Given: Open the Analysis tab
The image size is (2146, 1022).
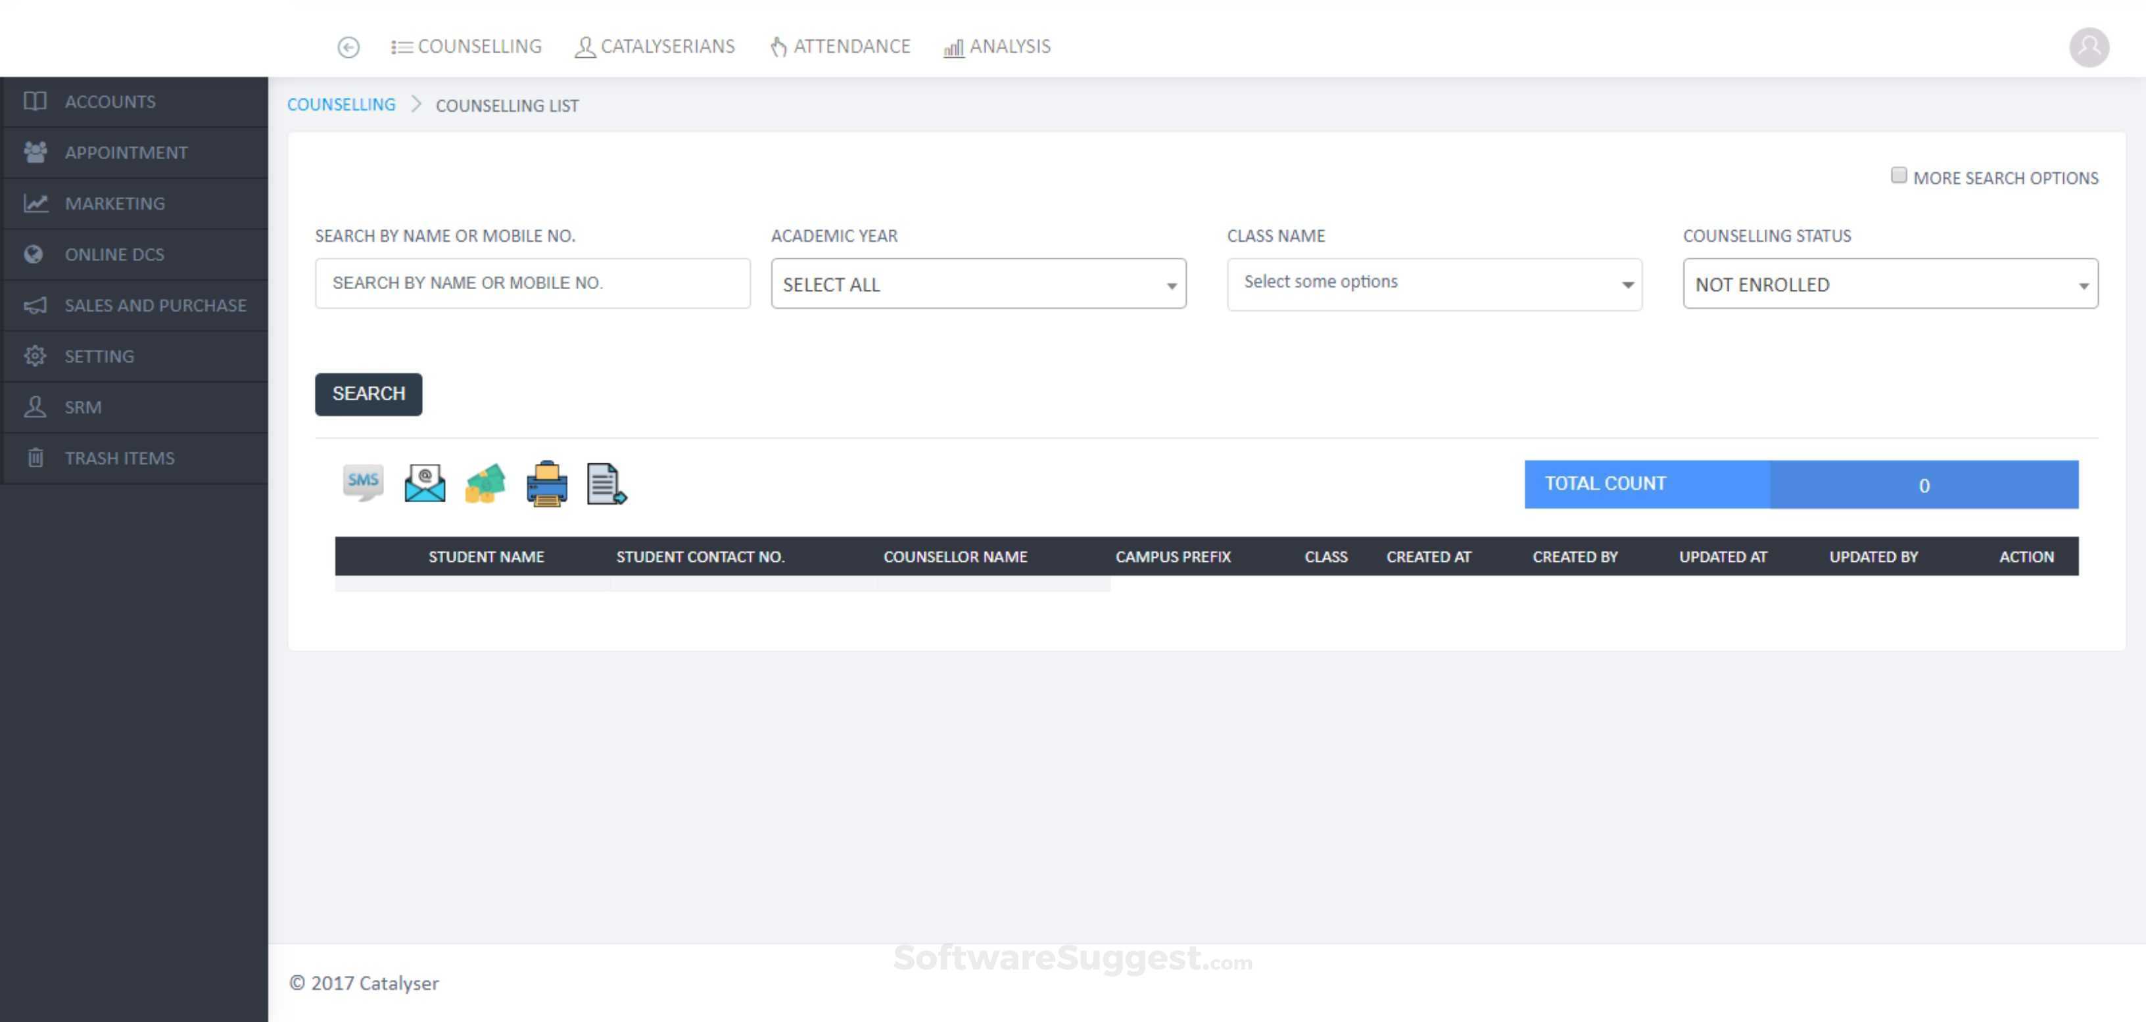Looking at the screenshot, I should [997, 47].
